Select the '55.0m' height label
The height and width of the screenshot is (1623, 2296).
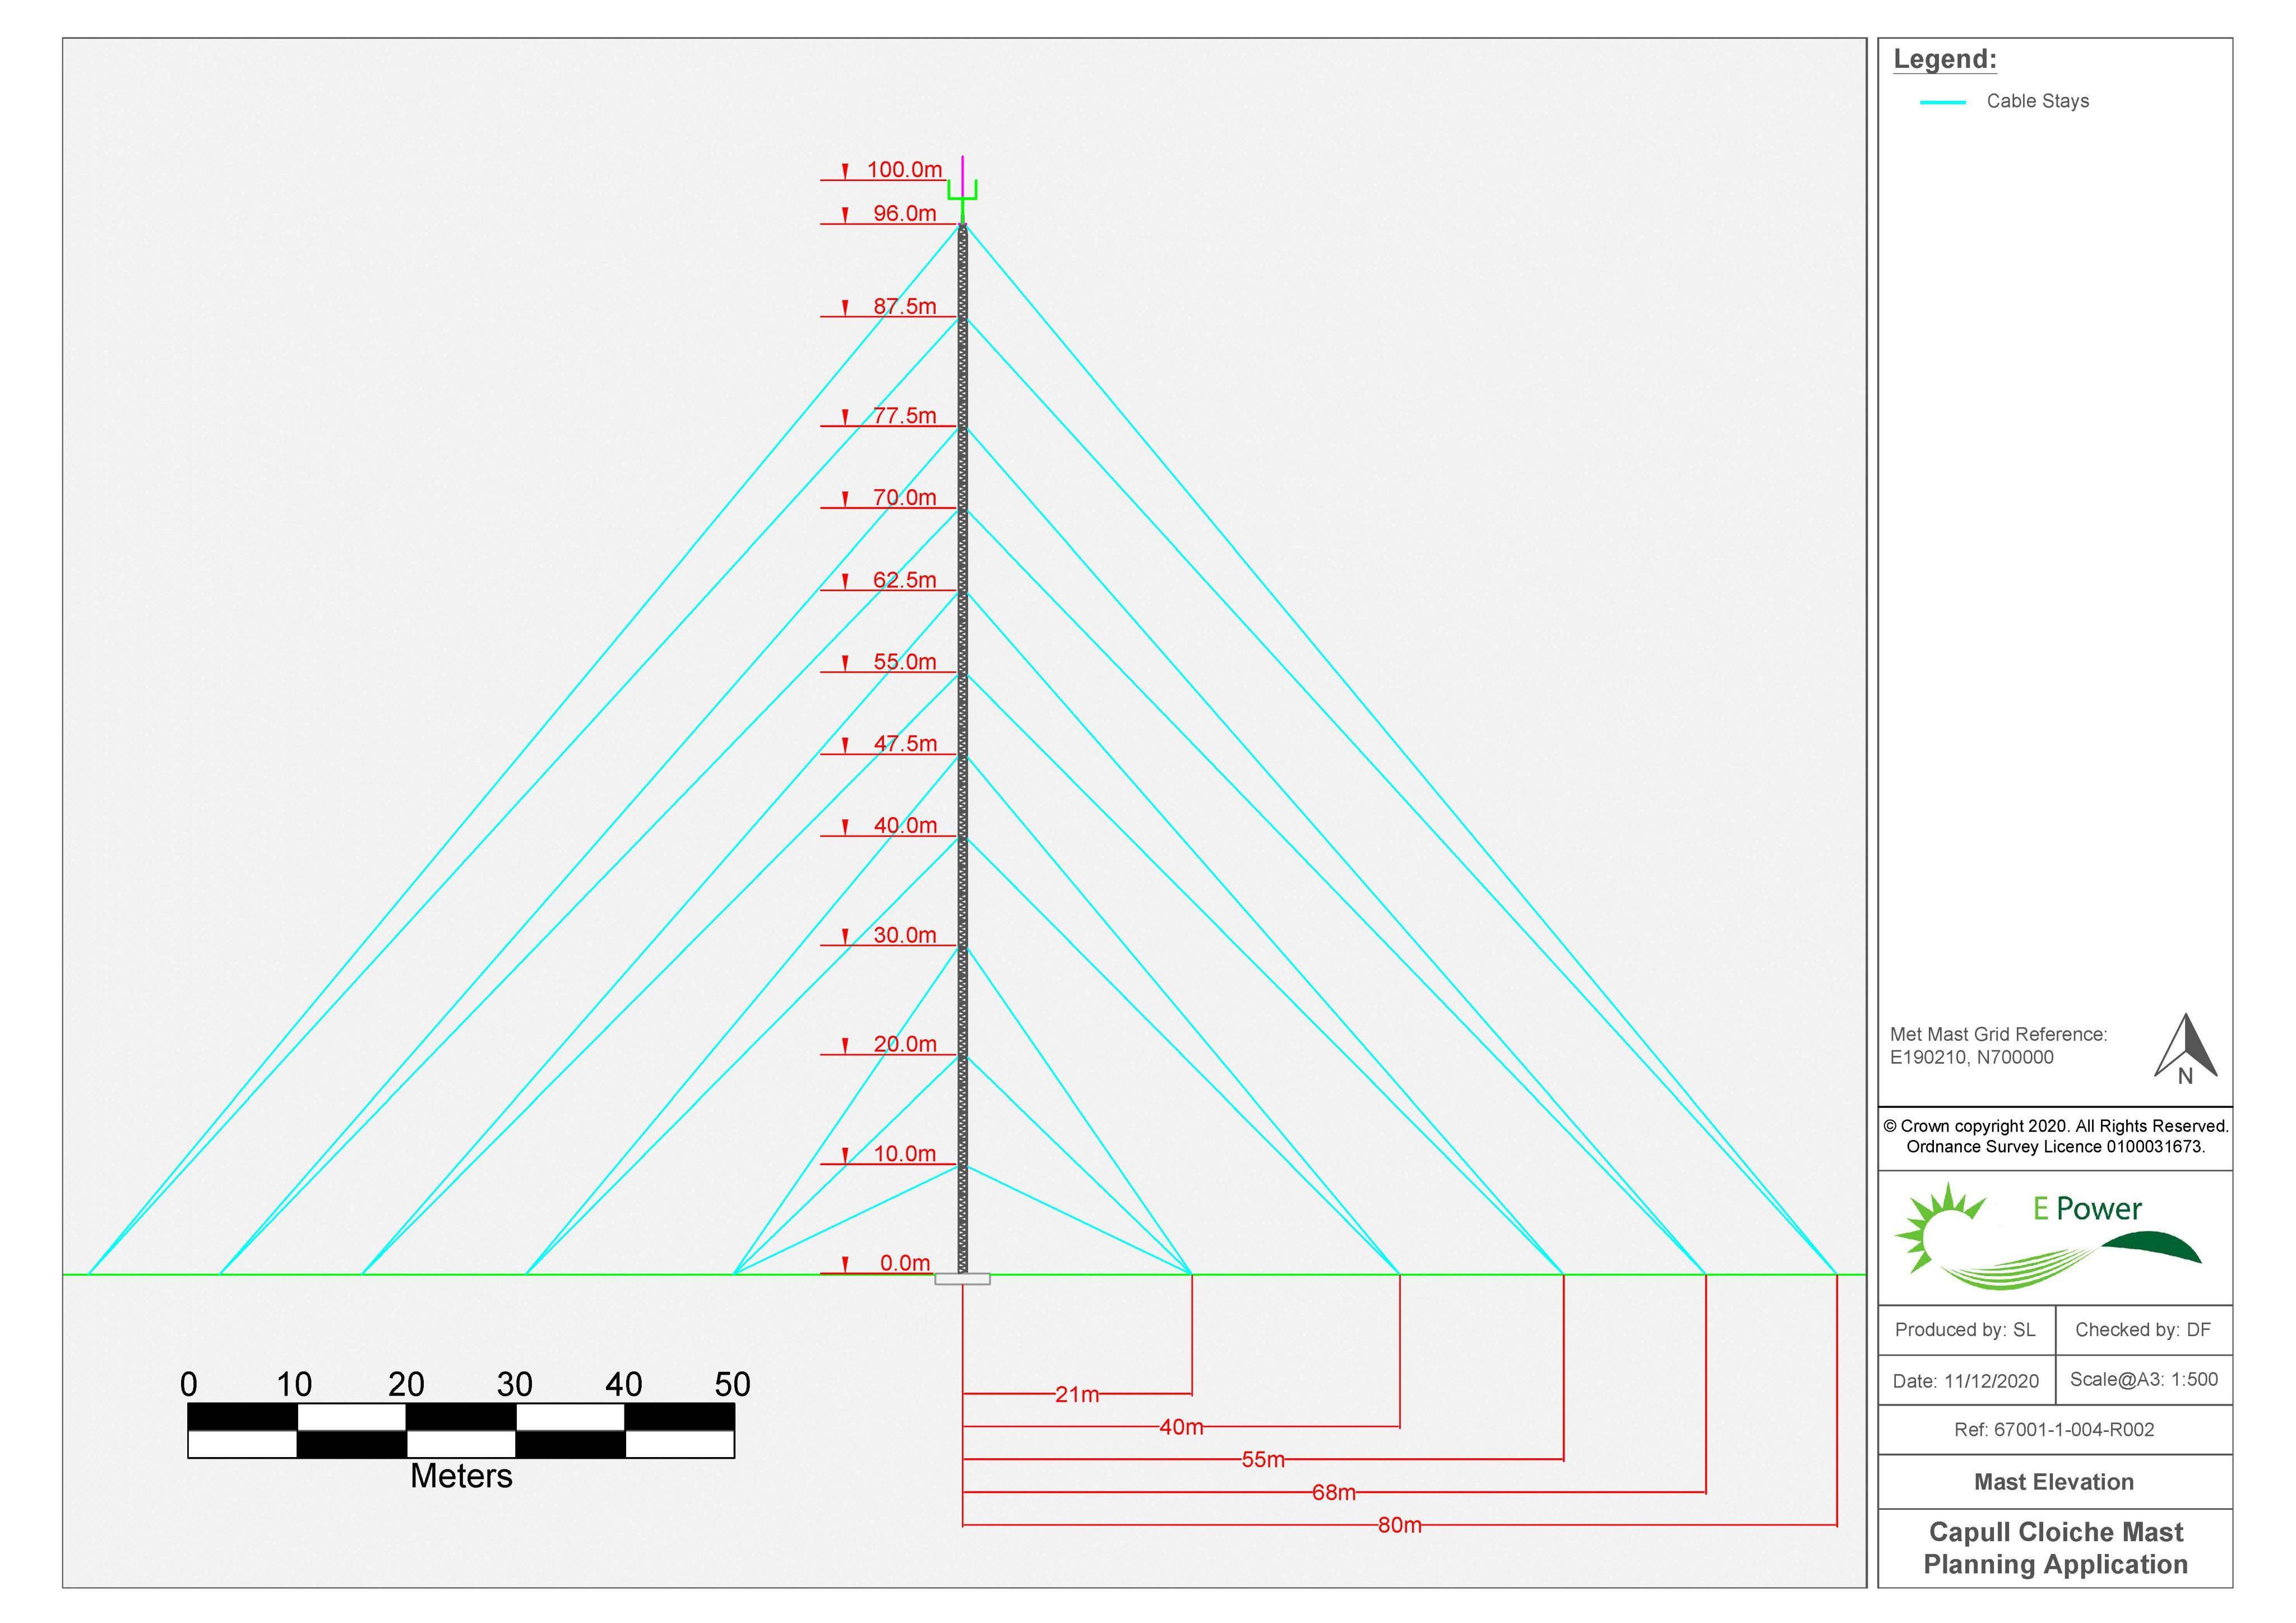coord(904,661)
